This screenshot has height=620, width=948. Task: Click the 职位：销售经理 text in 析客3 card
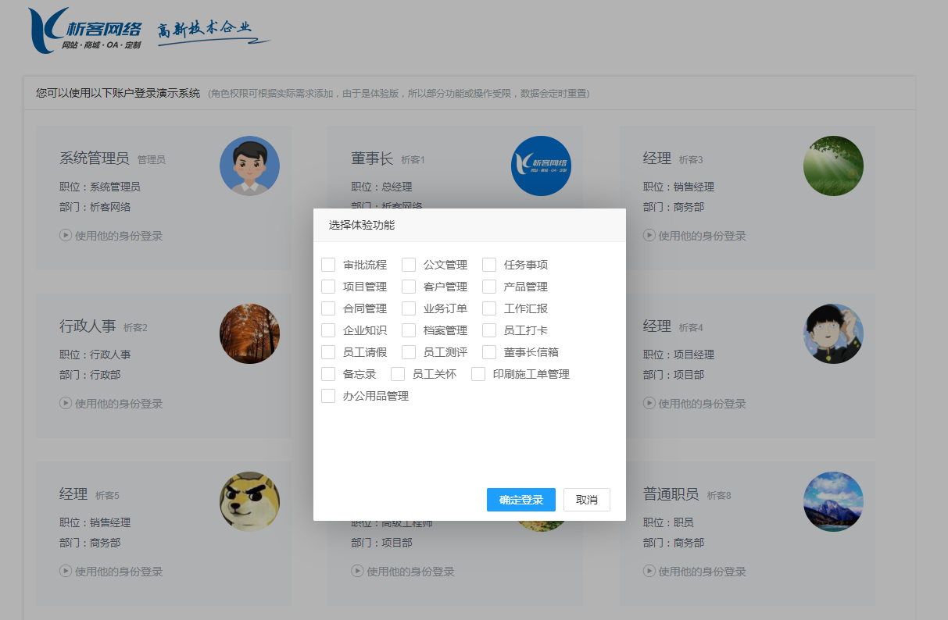(x=678, y=187)
